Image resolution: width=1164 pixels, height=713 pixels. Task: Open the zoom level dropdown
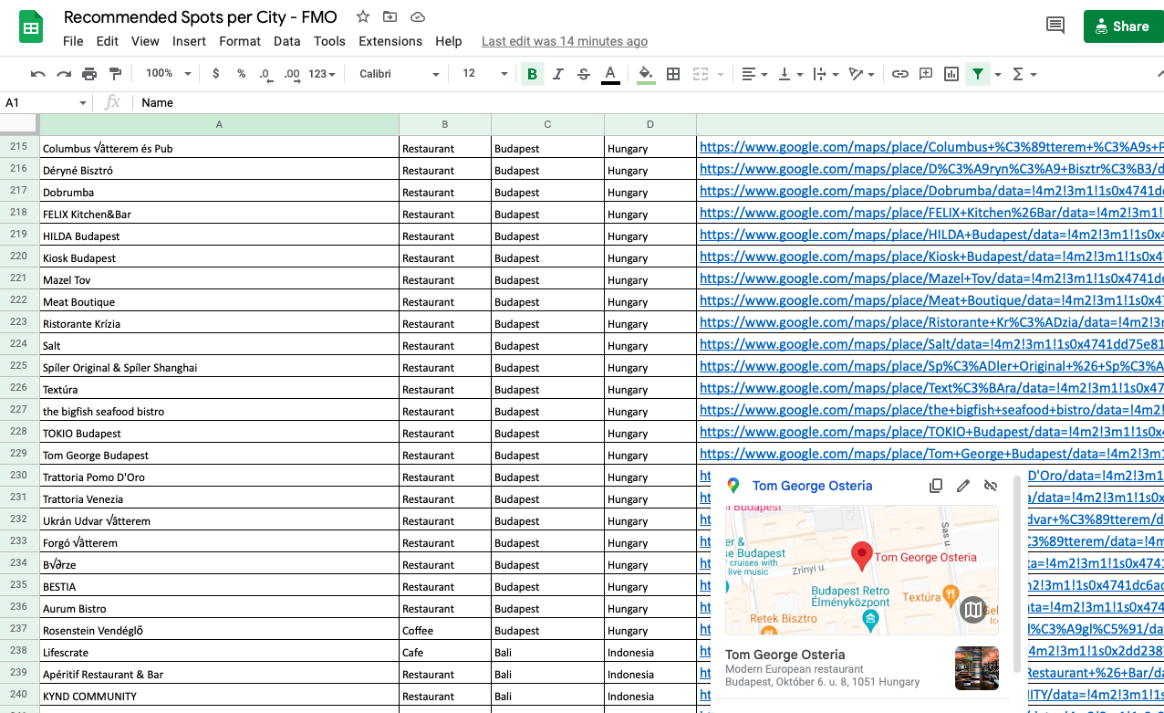[x=169, y=74]
